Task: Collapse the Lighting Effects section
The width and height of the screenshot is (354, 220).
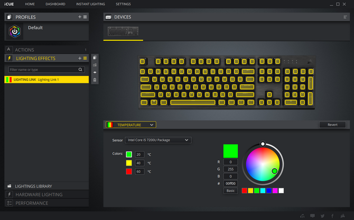Action: click(46, 59)
